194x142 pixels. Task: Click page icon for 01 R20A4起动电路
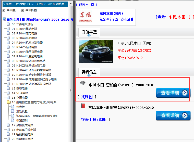(x=8, y=29)
